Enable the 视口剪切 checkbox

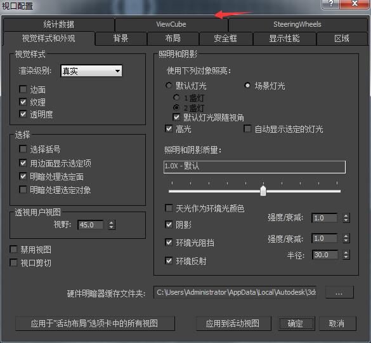13,262
